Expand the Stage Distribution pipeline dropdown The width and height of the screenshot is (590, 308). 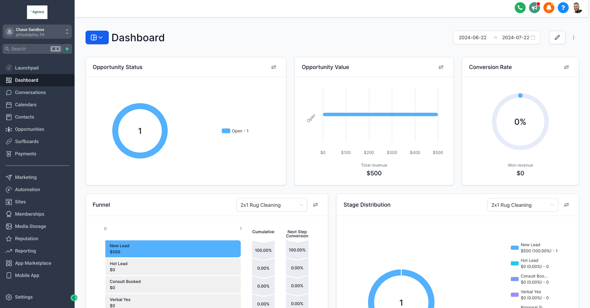[x=522, y=205]
